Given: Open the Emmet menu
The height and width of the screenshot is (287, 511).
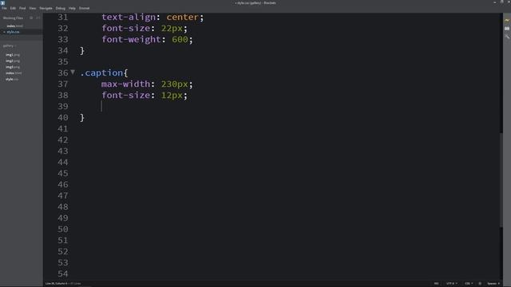Looking at the screenshot, I should [x=84, y=8].
